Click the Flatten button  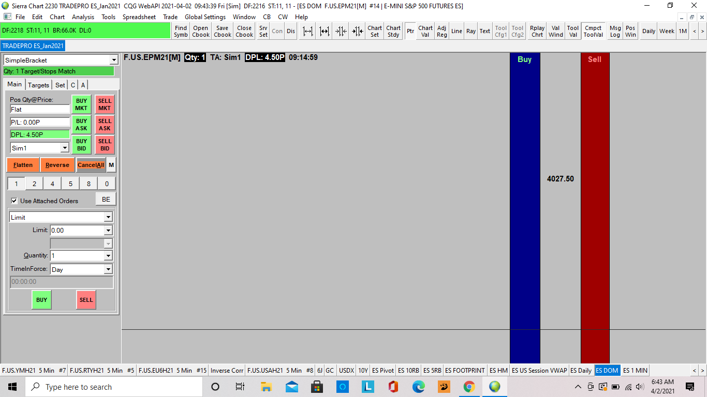(23, 165)
